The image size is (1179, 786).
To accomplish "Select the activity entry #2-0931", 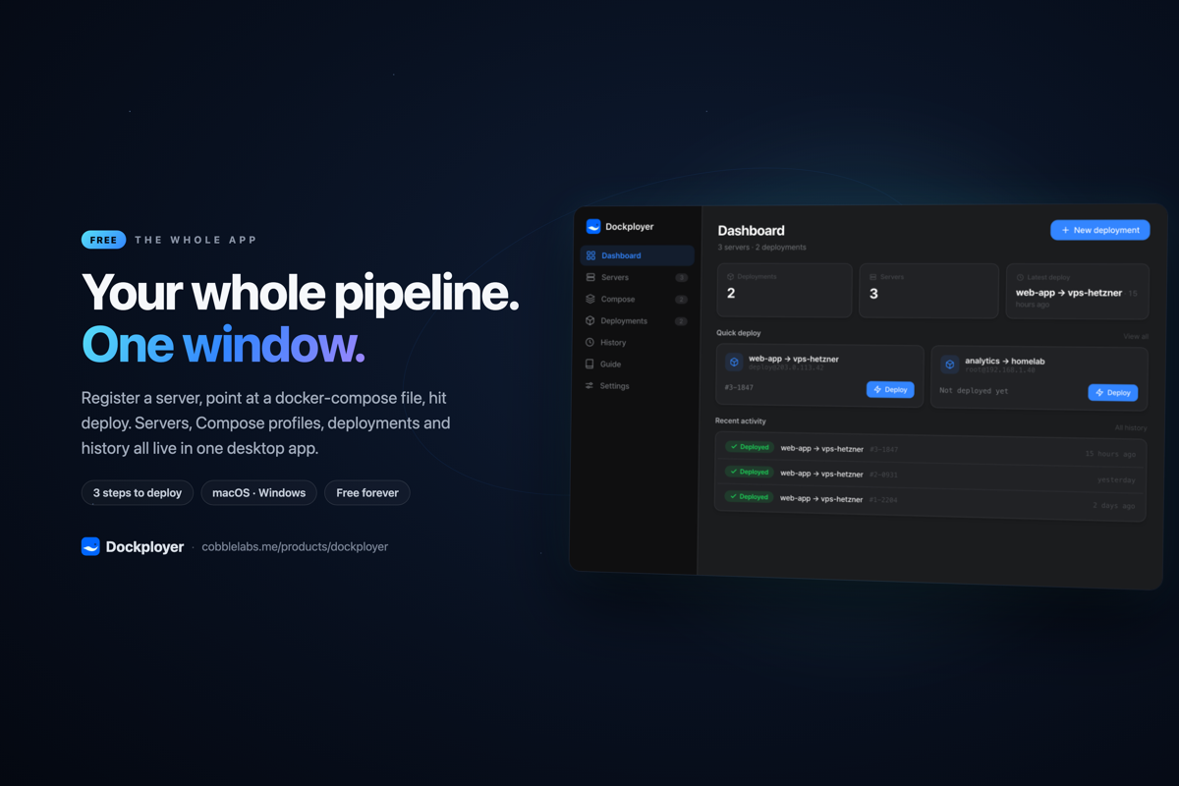I will coord(930,476).
